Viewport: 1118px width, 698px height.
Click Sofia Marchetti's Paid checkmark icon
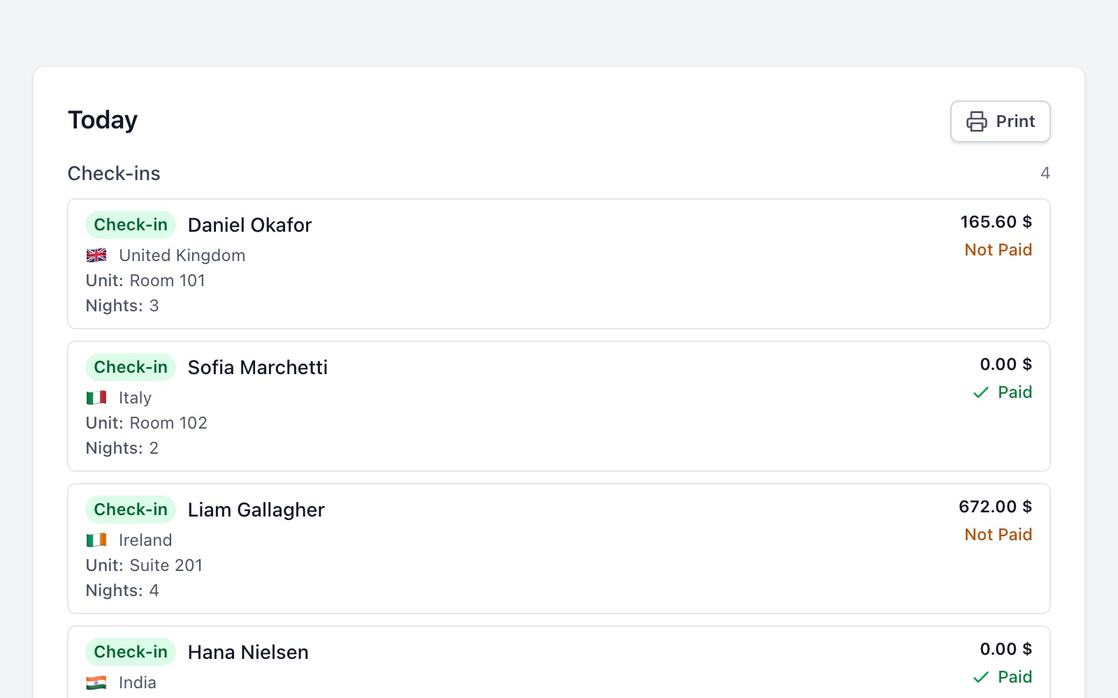[x=981, y=392]
